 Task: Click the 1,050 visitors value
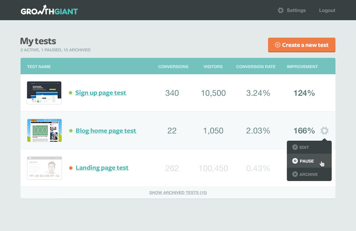(213, 131)
